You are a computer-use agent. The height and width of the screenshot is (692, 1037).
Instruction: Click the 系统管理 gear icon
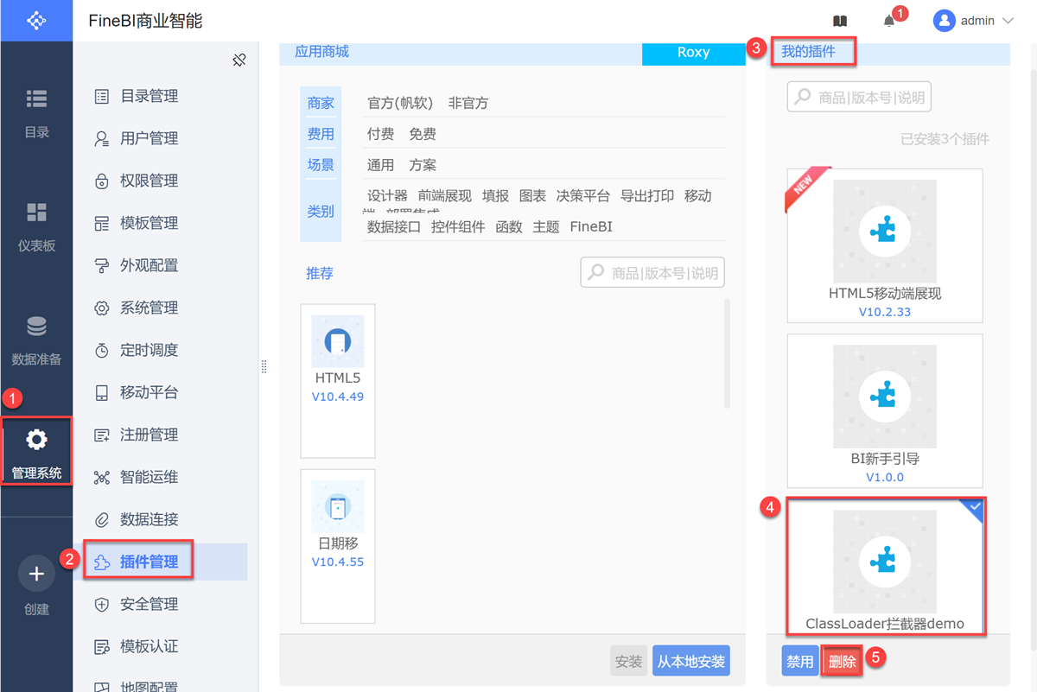[x=102, y=308]
